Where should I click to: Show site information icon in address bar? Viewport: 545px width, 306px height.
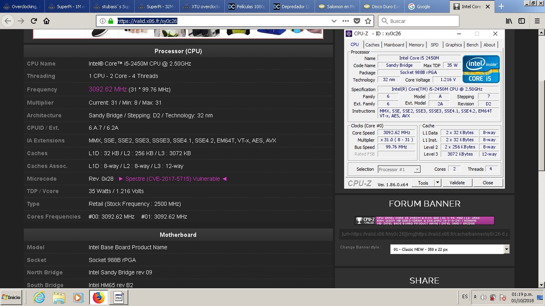(103, 21)
